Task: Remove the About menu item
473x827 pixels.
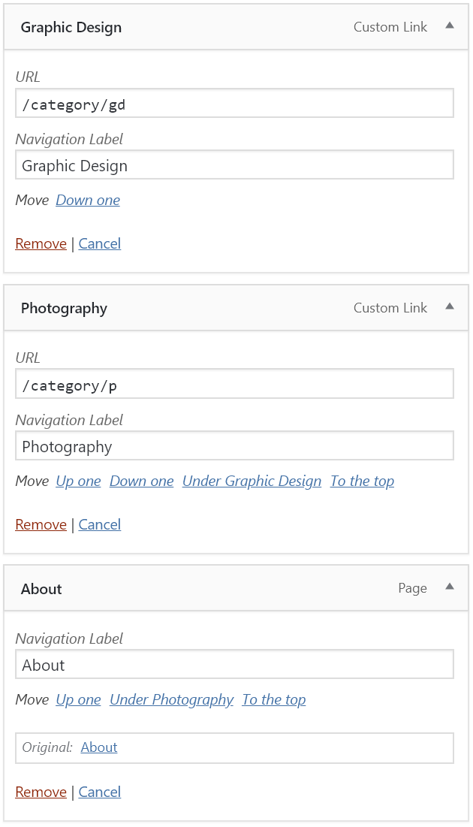Action: 41,791
